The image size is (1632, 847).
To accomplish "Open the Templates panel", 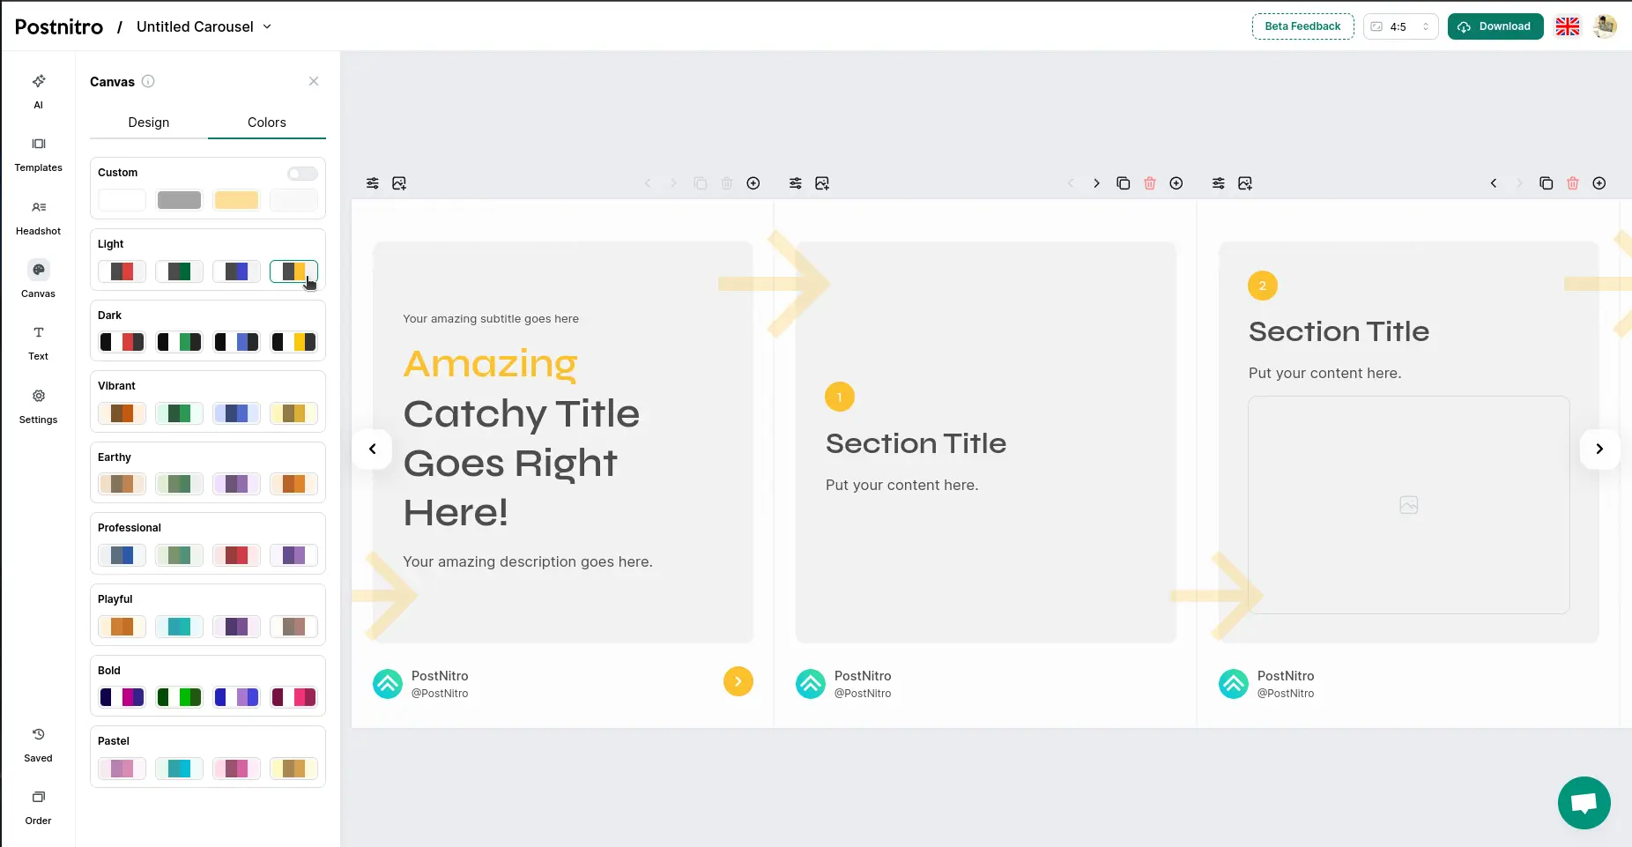I will point(38,153).
